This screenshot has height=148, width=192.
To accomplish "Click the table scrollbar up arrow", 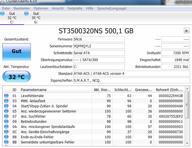I will pyautogui.click(x=187, y=88).
